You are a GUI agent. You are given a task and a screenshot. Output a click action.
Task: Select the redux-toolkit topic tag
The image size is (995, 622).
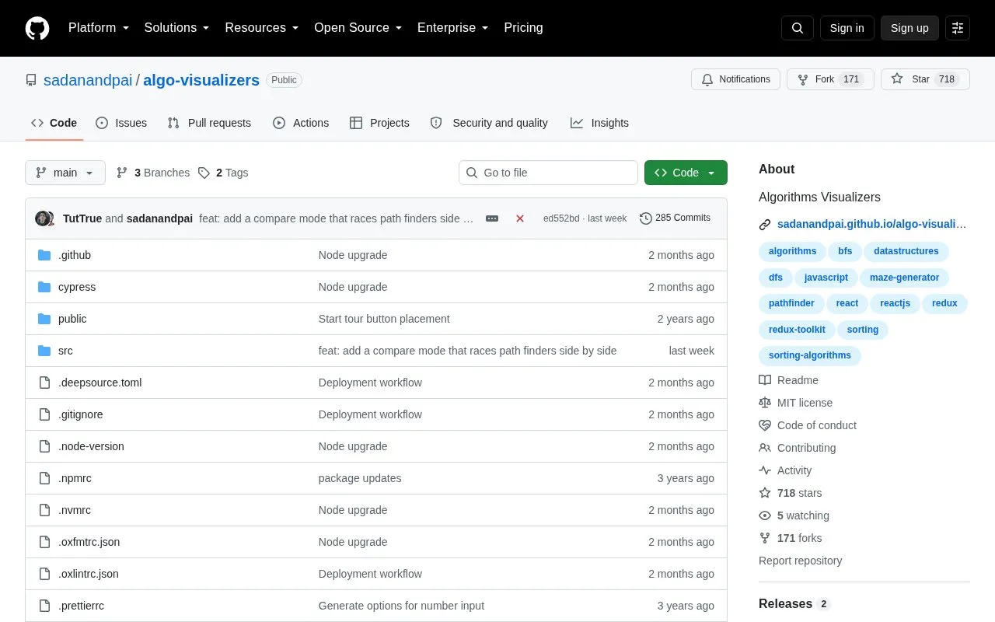tap(797, 330)
